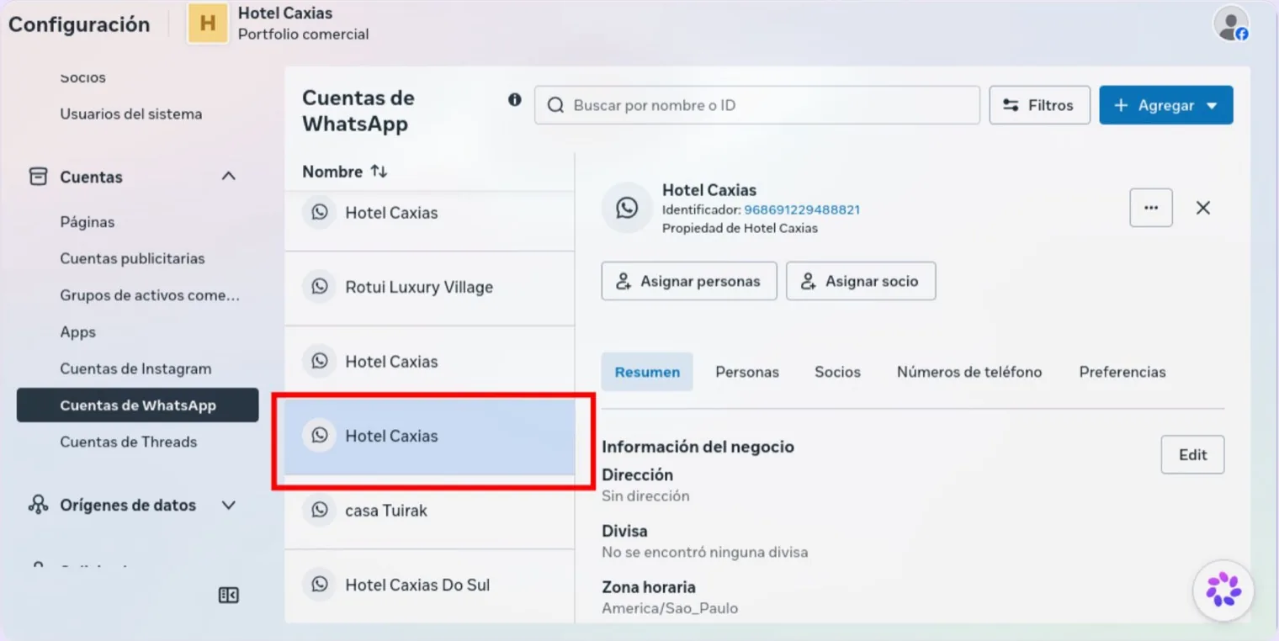This screenshot has width=1279, height=641.
Task: Select Cuentas de WhatsApp sidebar item
Action: [138, 405]
